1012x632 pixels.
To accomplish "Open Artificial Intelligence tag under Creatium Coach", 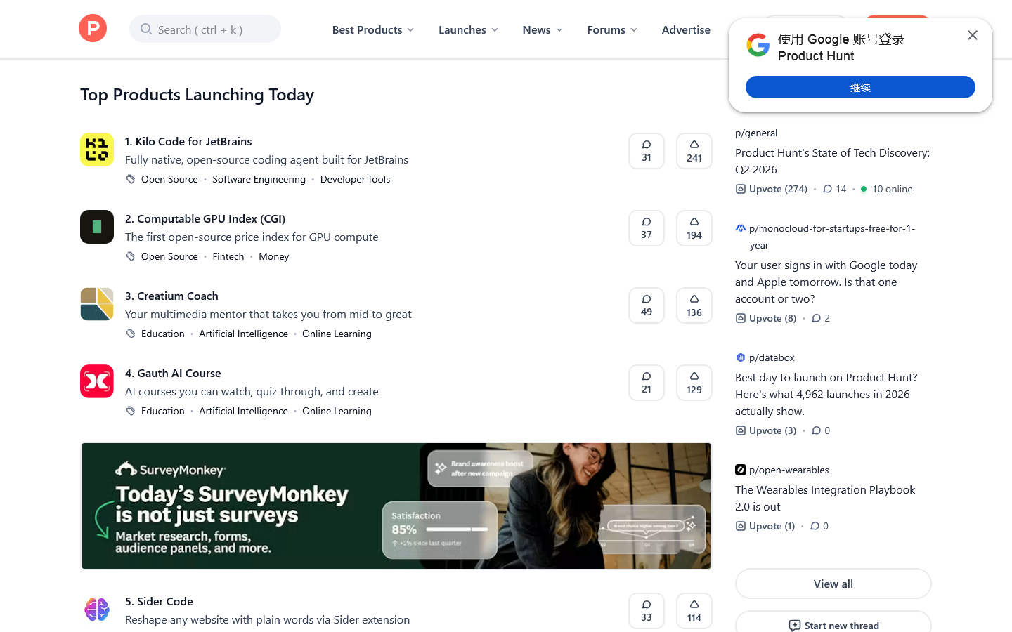I will (243, 334).
